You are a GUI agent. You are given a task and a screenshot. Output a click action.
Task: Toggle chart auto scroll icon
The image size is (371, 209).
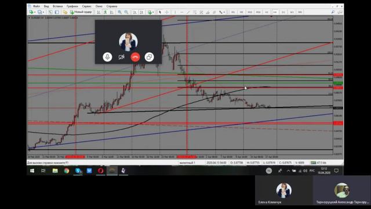click(134, 12)
